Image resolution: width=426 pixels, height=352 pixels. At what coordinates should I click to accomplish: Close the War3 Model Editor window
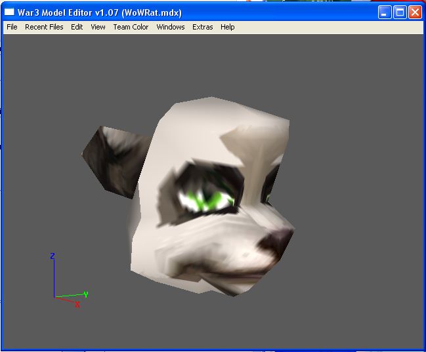point(415,12)
